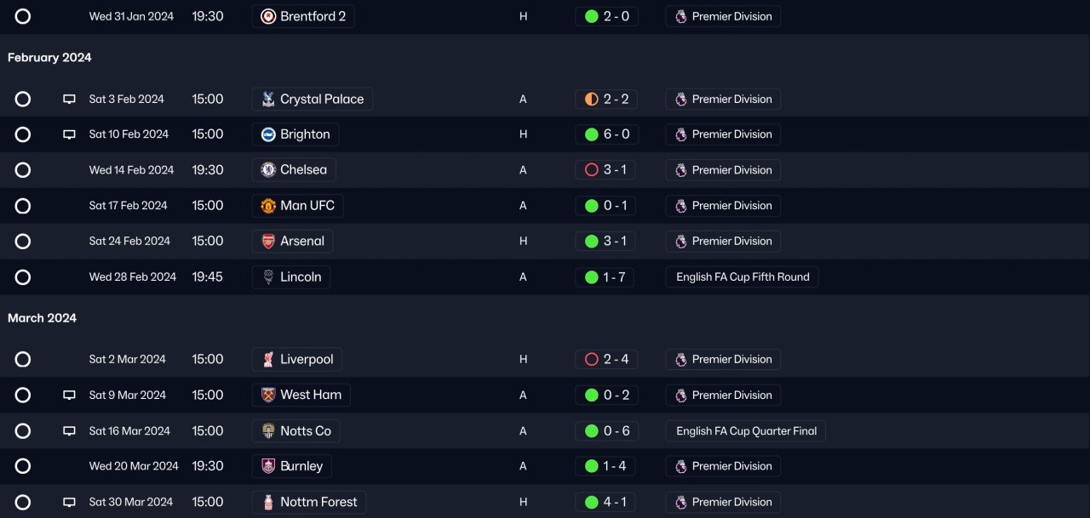Select the radio circle for the Brentford 2 fixture

pyautogui.click(x=23, y=16)
